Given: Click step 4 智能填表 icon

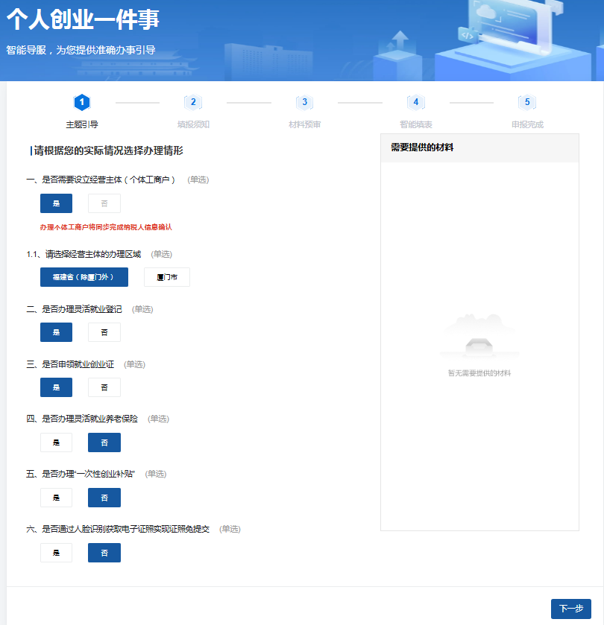Looking at the screenshot, I should (x=415, y=102).
